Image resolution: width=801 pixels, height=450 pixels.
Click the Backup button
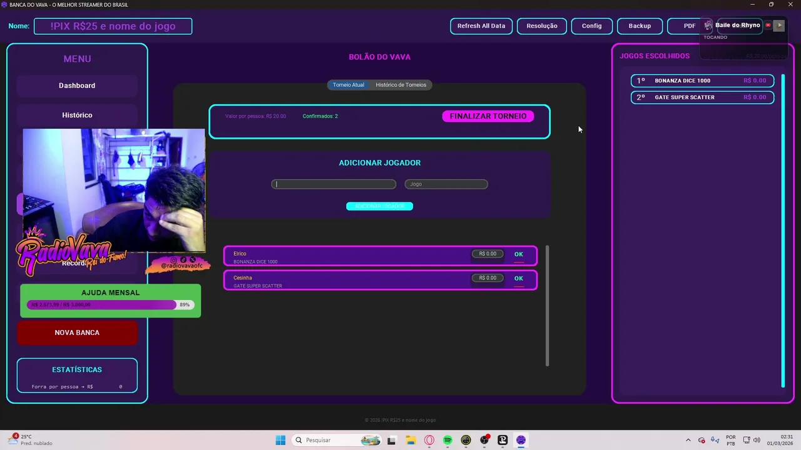[x=640, y=26]
